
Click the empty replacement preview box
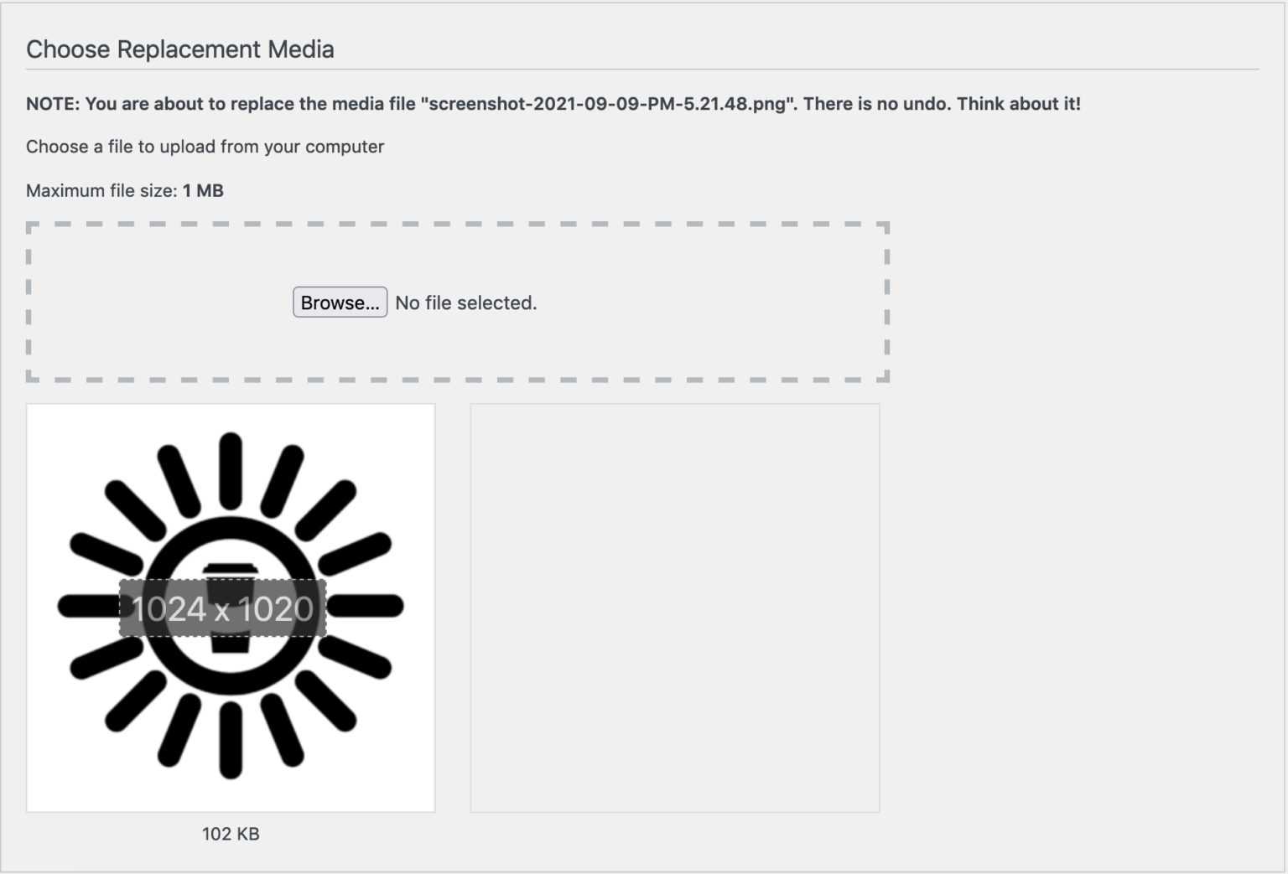point(675,608)
